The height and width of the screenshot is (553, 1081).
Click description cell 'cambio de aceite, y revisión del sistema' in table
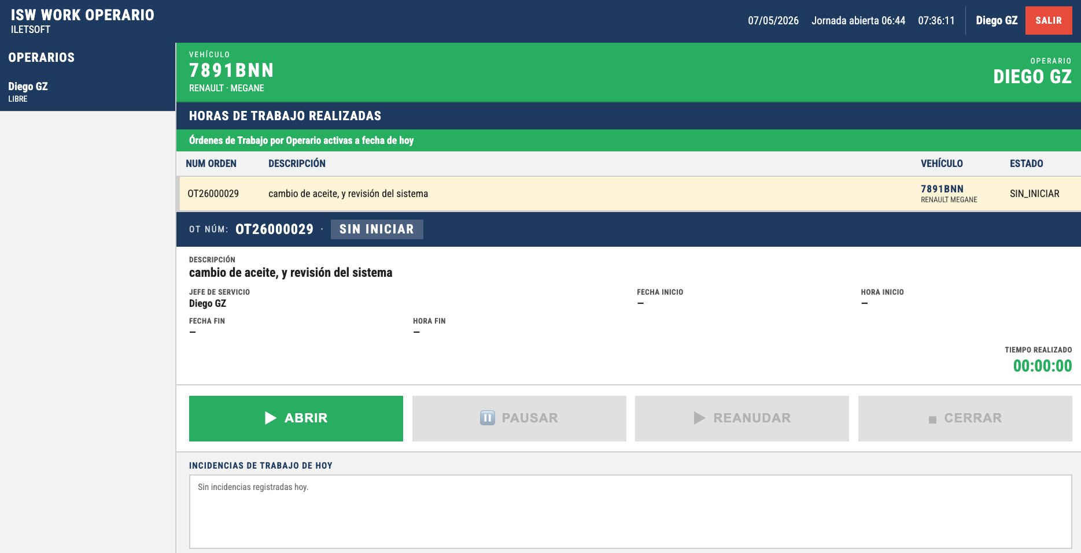[348, 194]
